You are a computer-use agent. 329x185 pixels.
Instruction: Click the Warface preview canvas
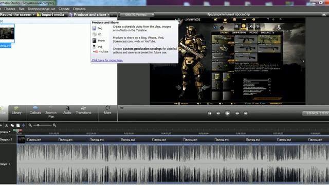227,61
